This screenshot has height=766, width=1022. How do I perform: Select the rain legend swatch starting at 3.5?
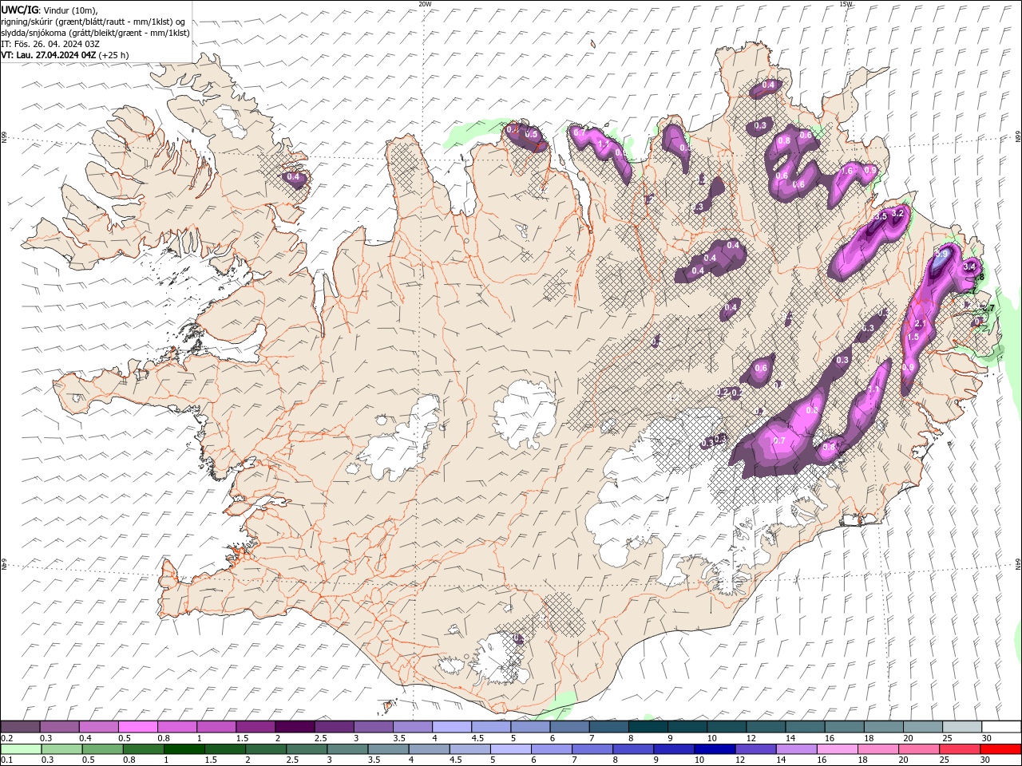coord(389,749)
